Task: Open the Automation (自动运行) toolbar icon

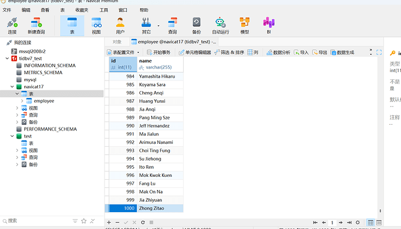Action: tap(220, 26)
